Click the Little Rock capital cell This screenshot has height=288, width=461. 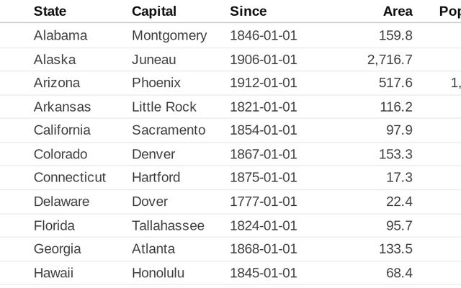coord(164,107)
